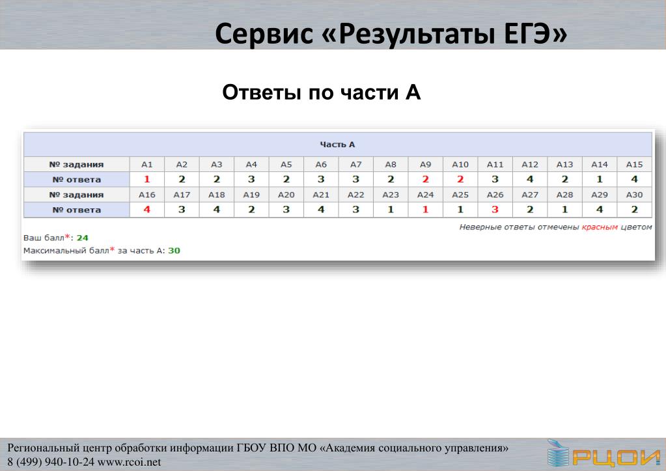Click the maximum score value 30
Viewport: 666px width, 471px height.
click(174, 251)
